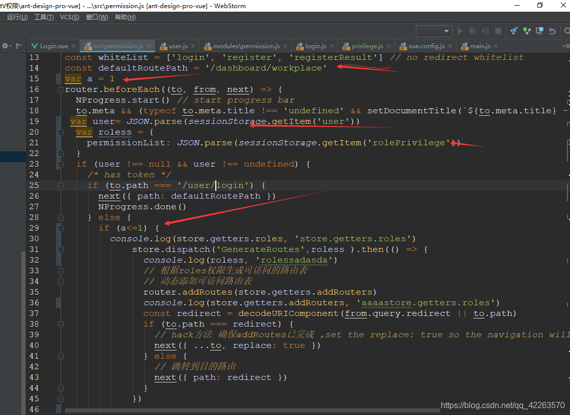
Task: Click 'defaultRoutePath' on line 14
Action: pos(143,68)
